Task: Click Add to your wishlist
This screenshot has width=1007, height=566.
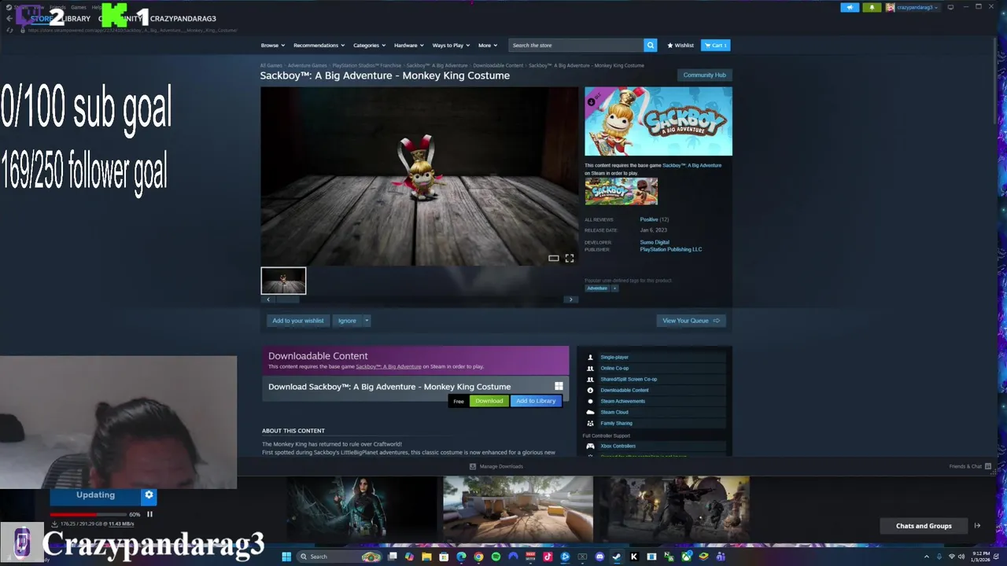Action: coord(297,321)
